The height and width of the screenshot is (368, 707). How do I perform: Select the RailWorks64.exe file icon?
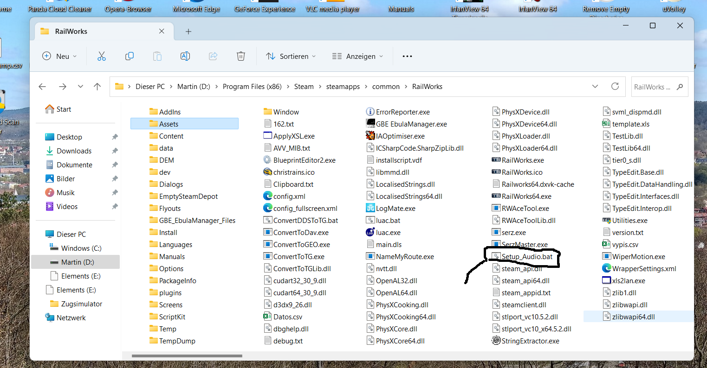pyautogui.click(x=496, y=197)
